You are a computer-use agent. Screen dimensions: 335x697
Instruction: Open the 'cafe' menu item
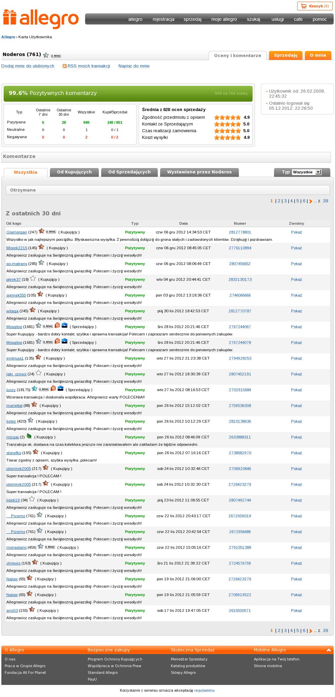coord(298,19)
